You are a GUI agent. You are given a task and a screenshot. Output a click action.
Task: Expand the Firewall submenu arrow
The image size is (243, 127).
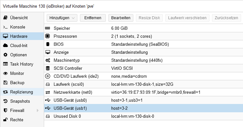pos(37,110)
